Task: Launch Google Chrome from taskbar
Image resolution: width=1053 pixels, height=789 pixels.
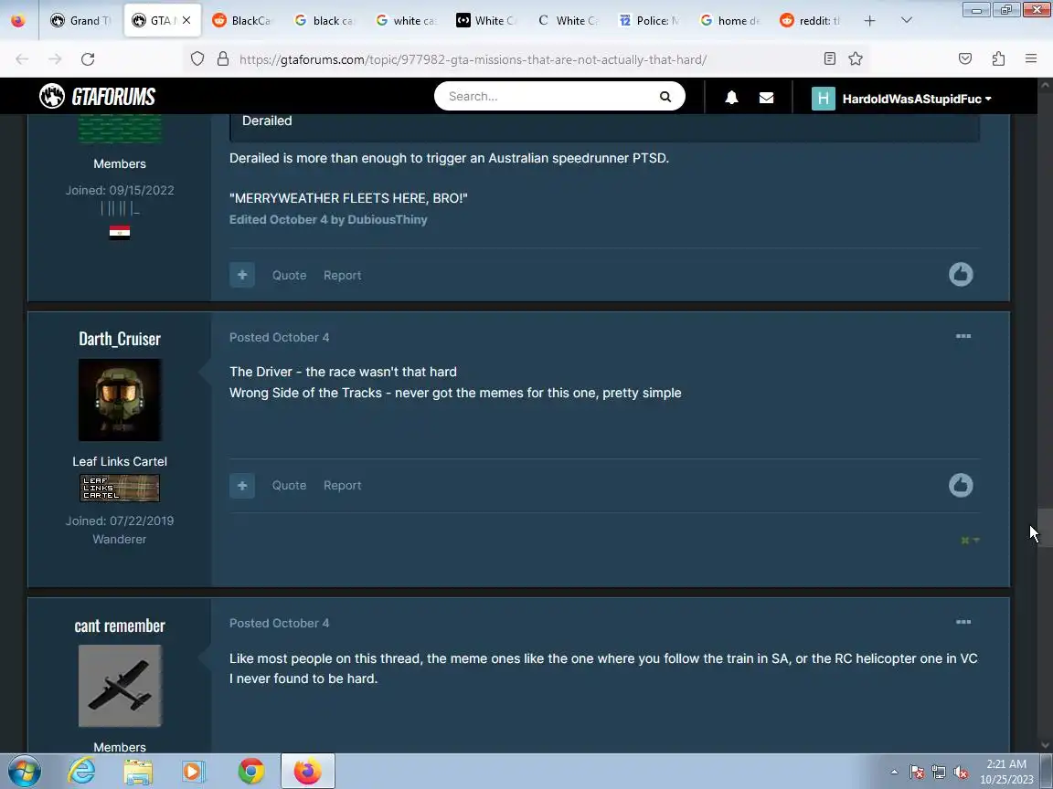Action: (x=251, y=772)
